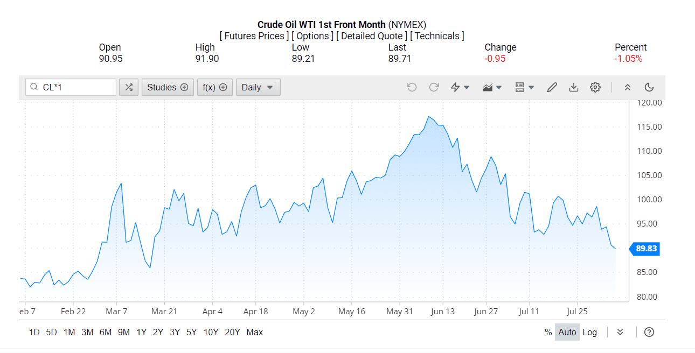Open chart settings gear icon
This screenshot has width=695, height=353.
tap(595, 87)
